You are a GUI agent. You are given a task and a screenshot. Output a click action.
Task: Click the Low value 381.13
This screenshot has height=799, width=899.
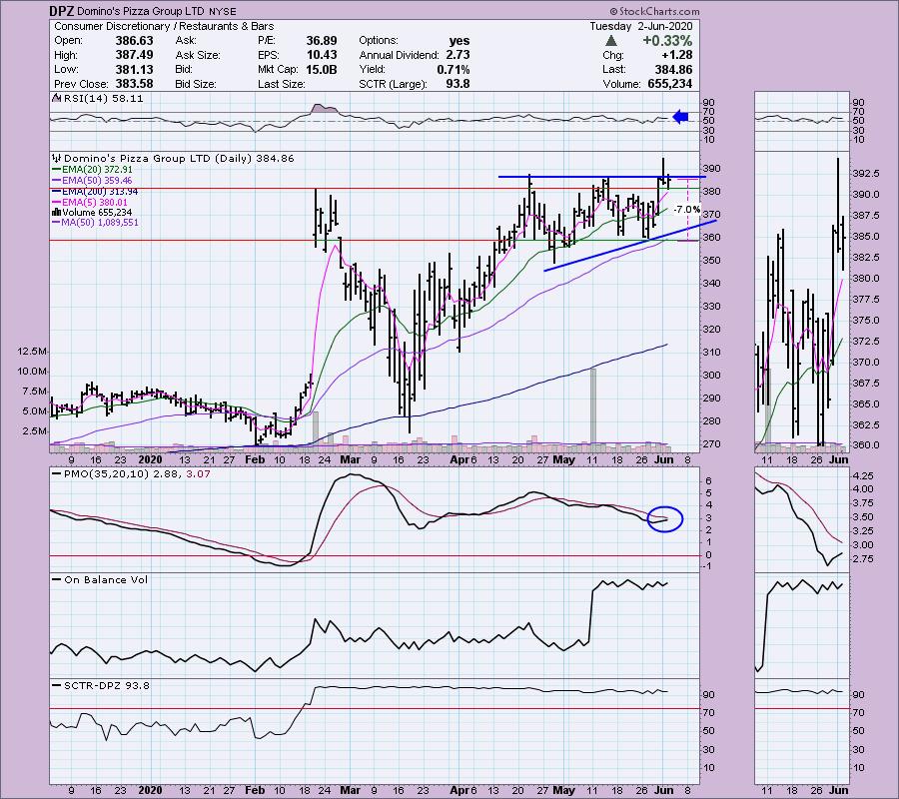134,69
